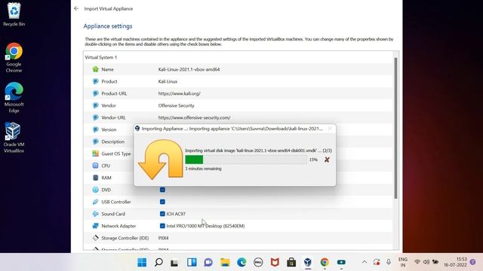Uncheck the USB Controller checkbox
The height and width of the screenshot is (271, 483).
coord(162,202)
